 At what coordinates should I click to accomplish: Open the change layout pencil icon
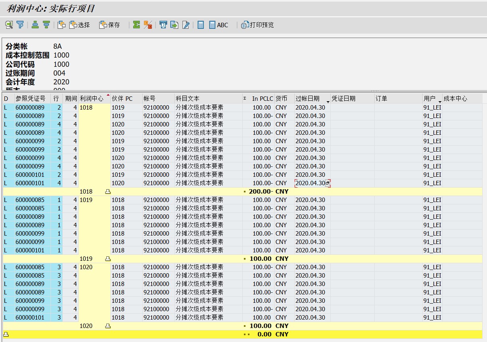pyautogui.click(x=185, y=25)
